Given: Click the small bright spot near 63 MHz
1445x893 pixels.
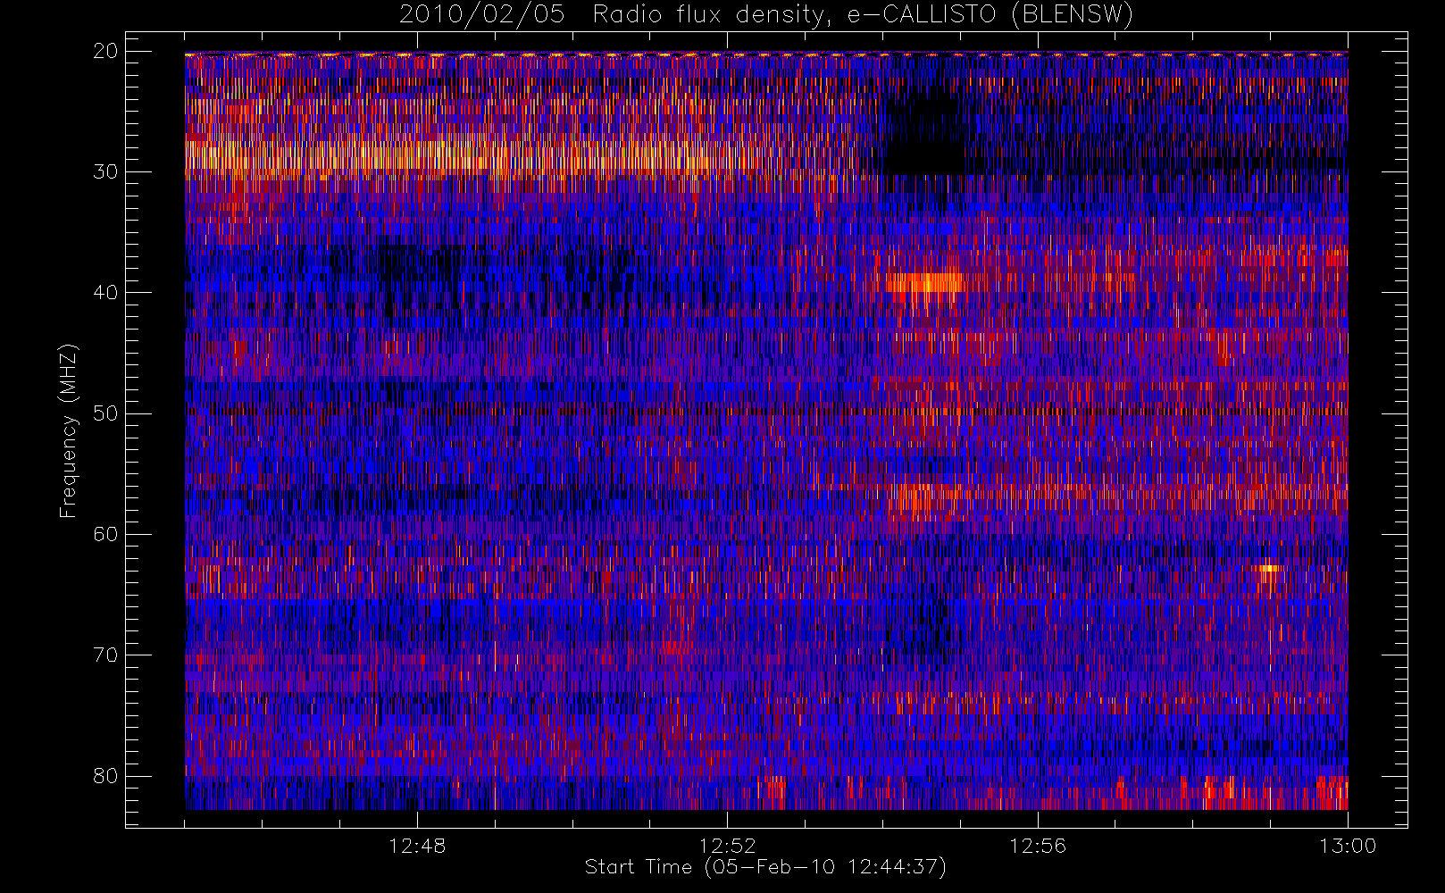Looking at the screenshot, I should click(x=1268, y=568).
